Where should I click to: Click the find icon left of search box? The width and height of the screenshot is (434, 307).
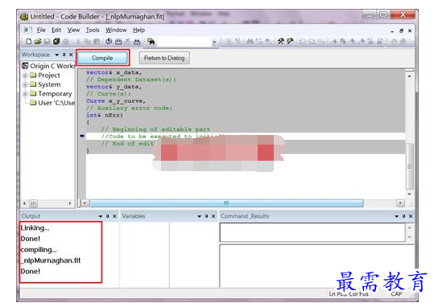tap(151, 42)
